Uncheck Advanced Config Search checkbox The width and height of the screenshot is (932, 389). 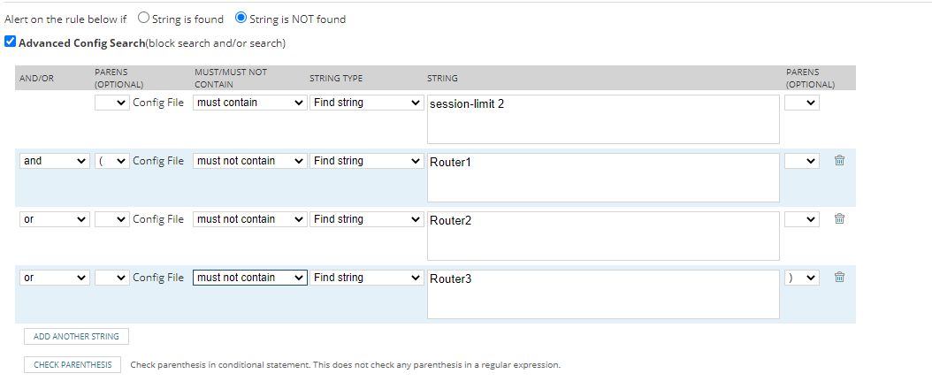(x=10, y=42)
